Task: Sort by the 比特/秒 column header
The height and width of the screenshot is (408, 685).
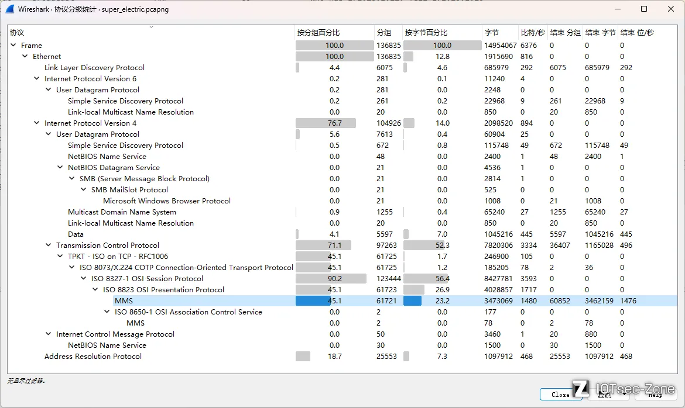Action: coord(533,32)
